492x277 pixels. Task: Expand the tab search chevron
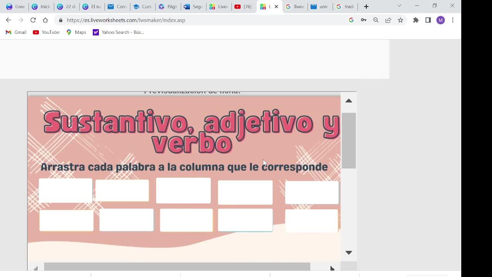point(399,6)
